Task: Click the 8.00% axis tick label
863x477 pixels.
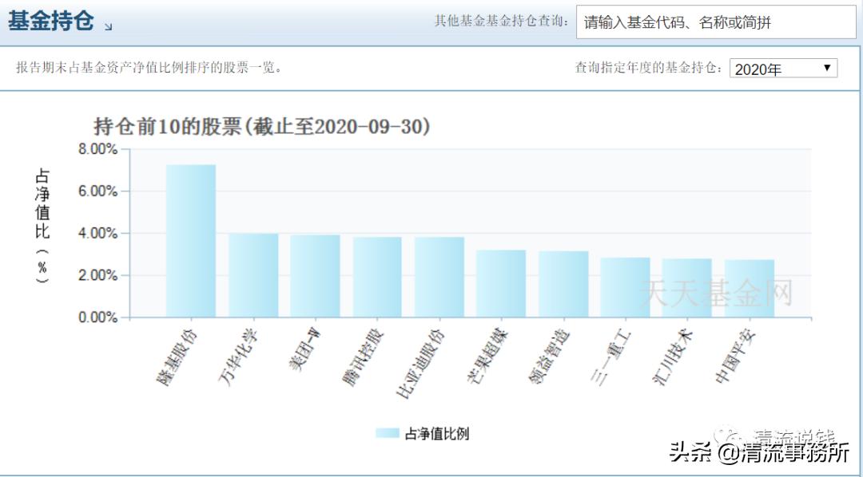Action: [96, 148]
